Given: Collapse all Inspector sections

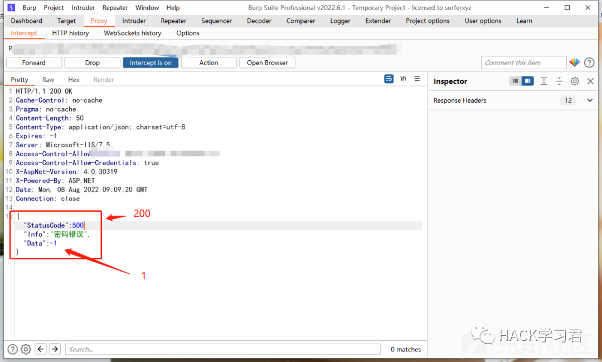Looking at the screenshot, I should click(x=559, y=81).
